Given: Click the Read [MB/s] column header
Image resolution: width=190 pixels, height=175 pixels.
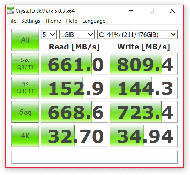Looking at the screenshot, I should coord(74,47).
